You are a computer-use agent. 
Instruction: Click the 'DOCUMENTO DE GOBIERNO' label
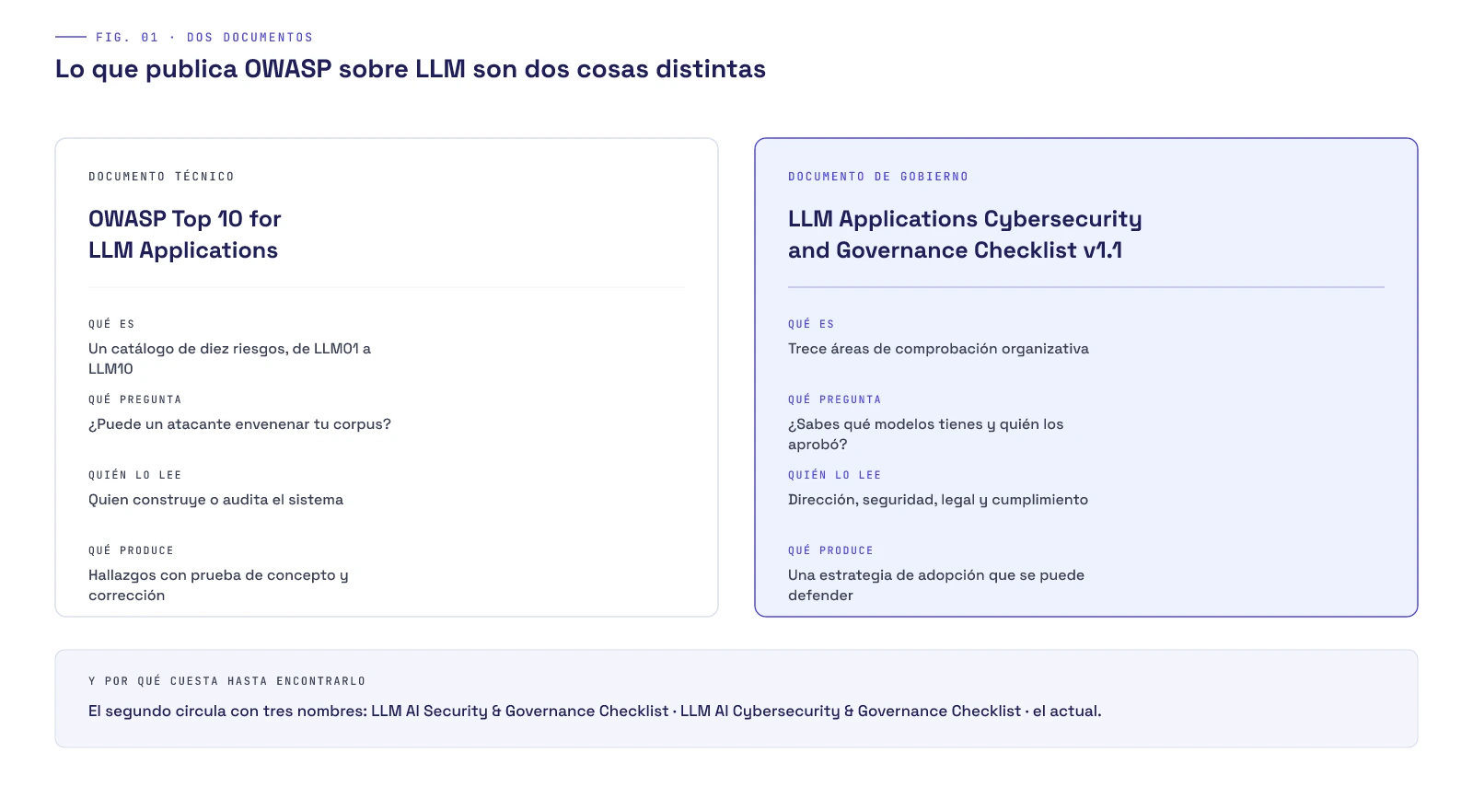pos(878,177)
